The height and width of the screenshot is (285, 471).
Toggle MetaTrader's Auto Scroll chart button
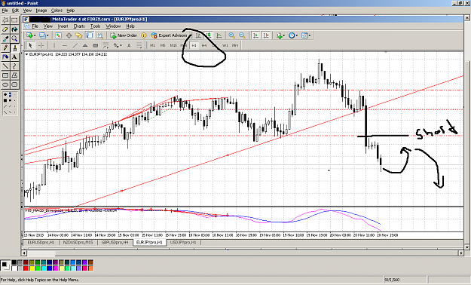[255, 35]
